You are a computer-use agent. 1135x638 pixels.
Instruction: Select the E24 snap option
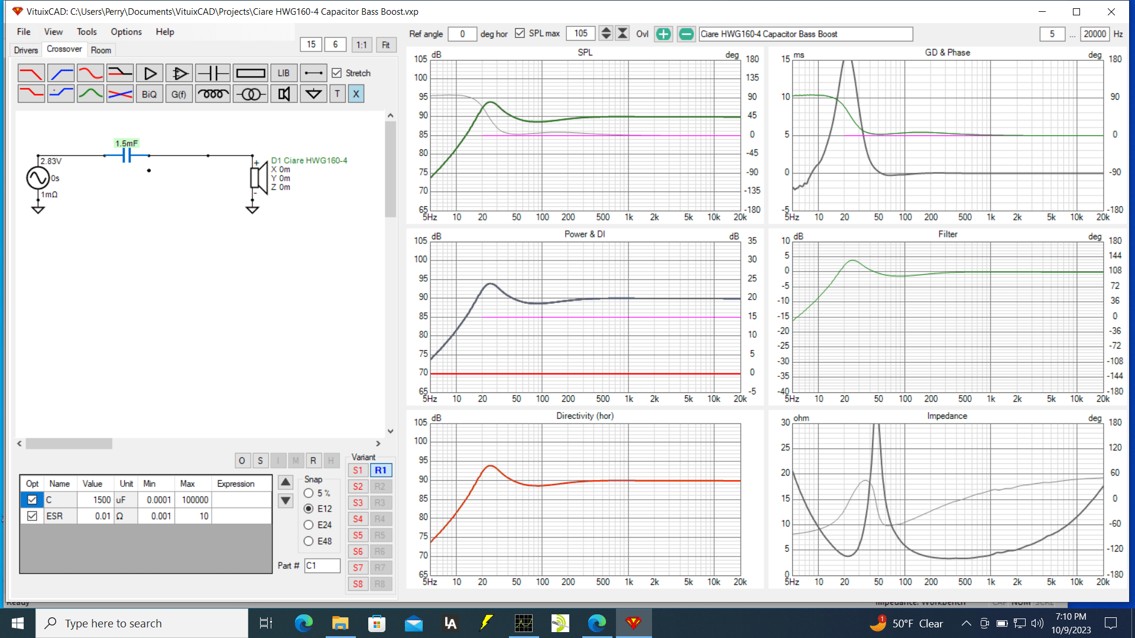(x=309, y=525)
